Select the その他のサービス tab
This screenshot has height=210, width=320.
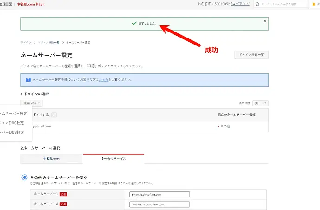(x=114, y=159)
